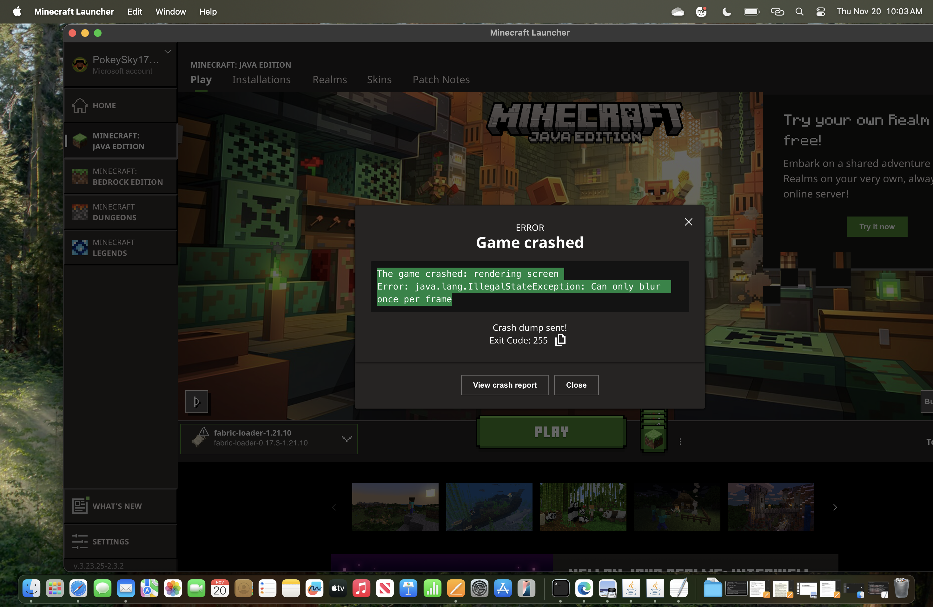Toggle Do Not Disturb moon icon in menu bar
Viewport: 933px width, 607px height.
pyautogui.click(x=726, y=12)
